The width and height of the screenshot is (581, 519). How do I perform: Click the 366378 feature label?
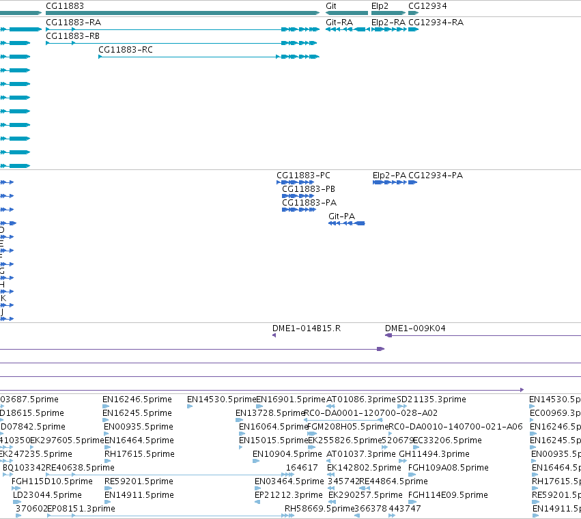pyautogui.click(x=371, y=509)
